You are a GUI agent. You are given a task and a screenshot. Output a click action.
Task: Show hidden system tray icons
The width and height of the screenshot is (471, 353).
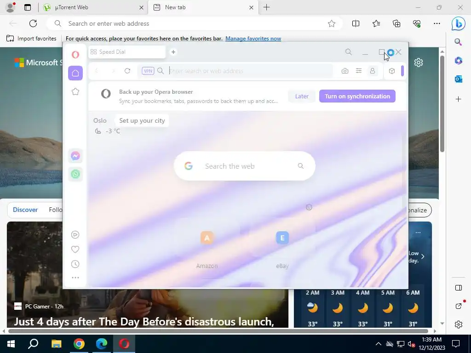click(379, 344)
